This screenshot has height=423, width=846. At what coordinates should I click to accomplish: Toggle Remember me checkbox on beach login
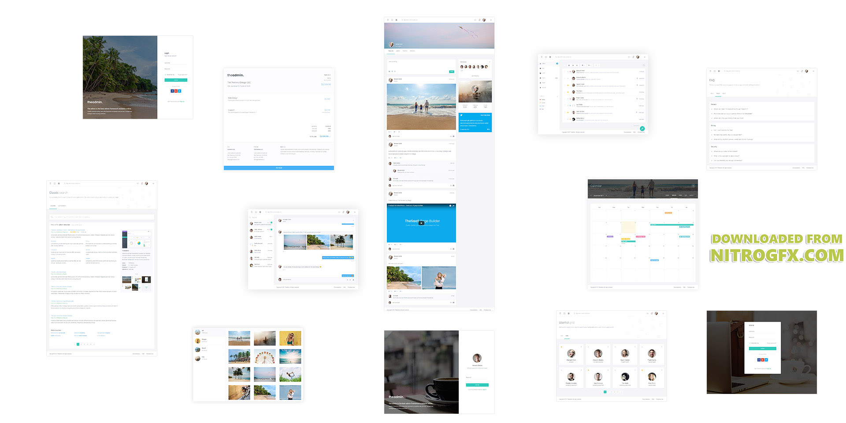tap(166, 74)
